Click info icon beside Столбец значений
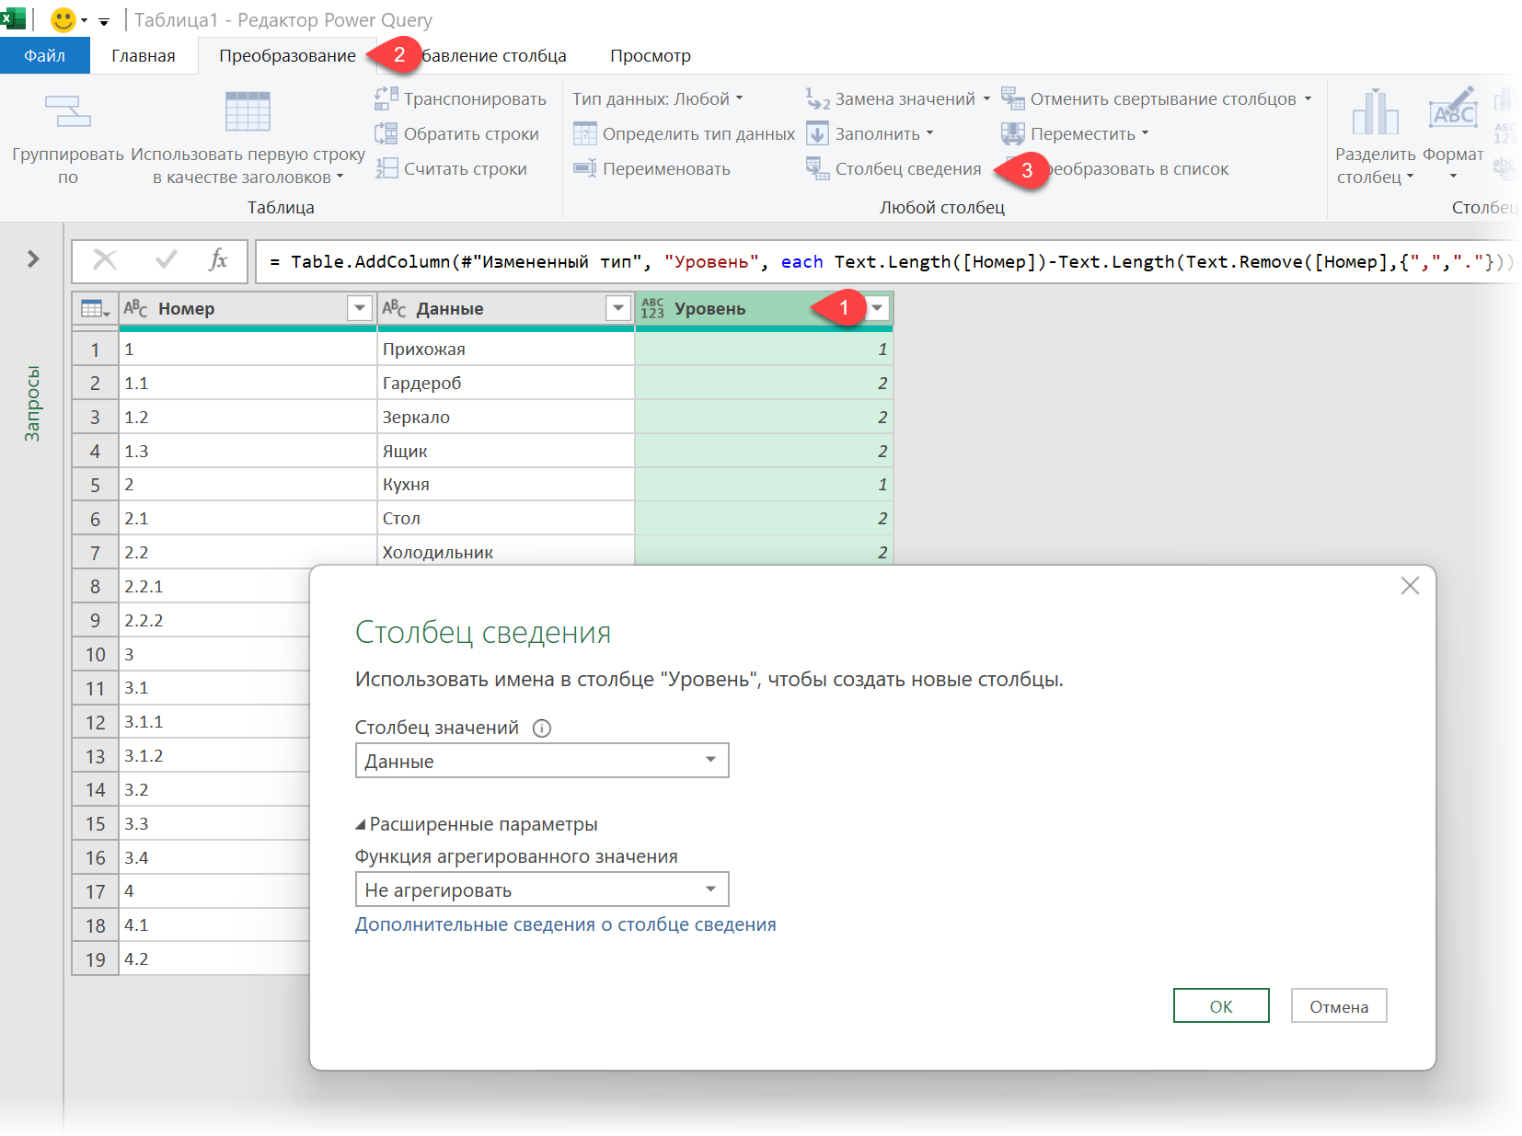Viewport: 1522px width, 1136px height. click(542, 729)
